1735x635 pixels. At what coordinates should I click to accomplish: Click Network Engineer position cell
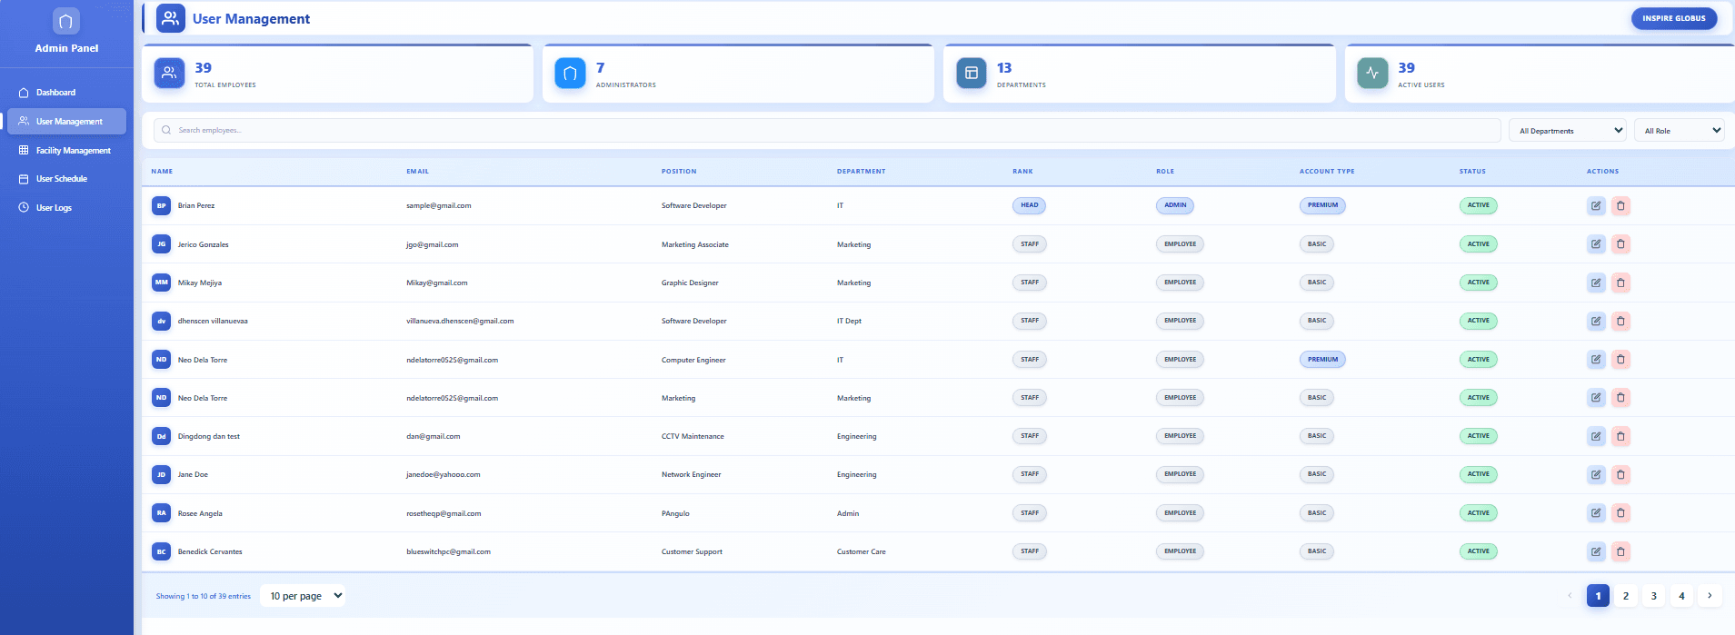[x=691, y=474]
